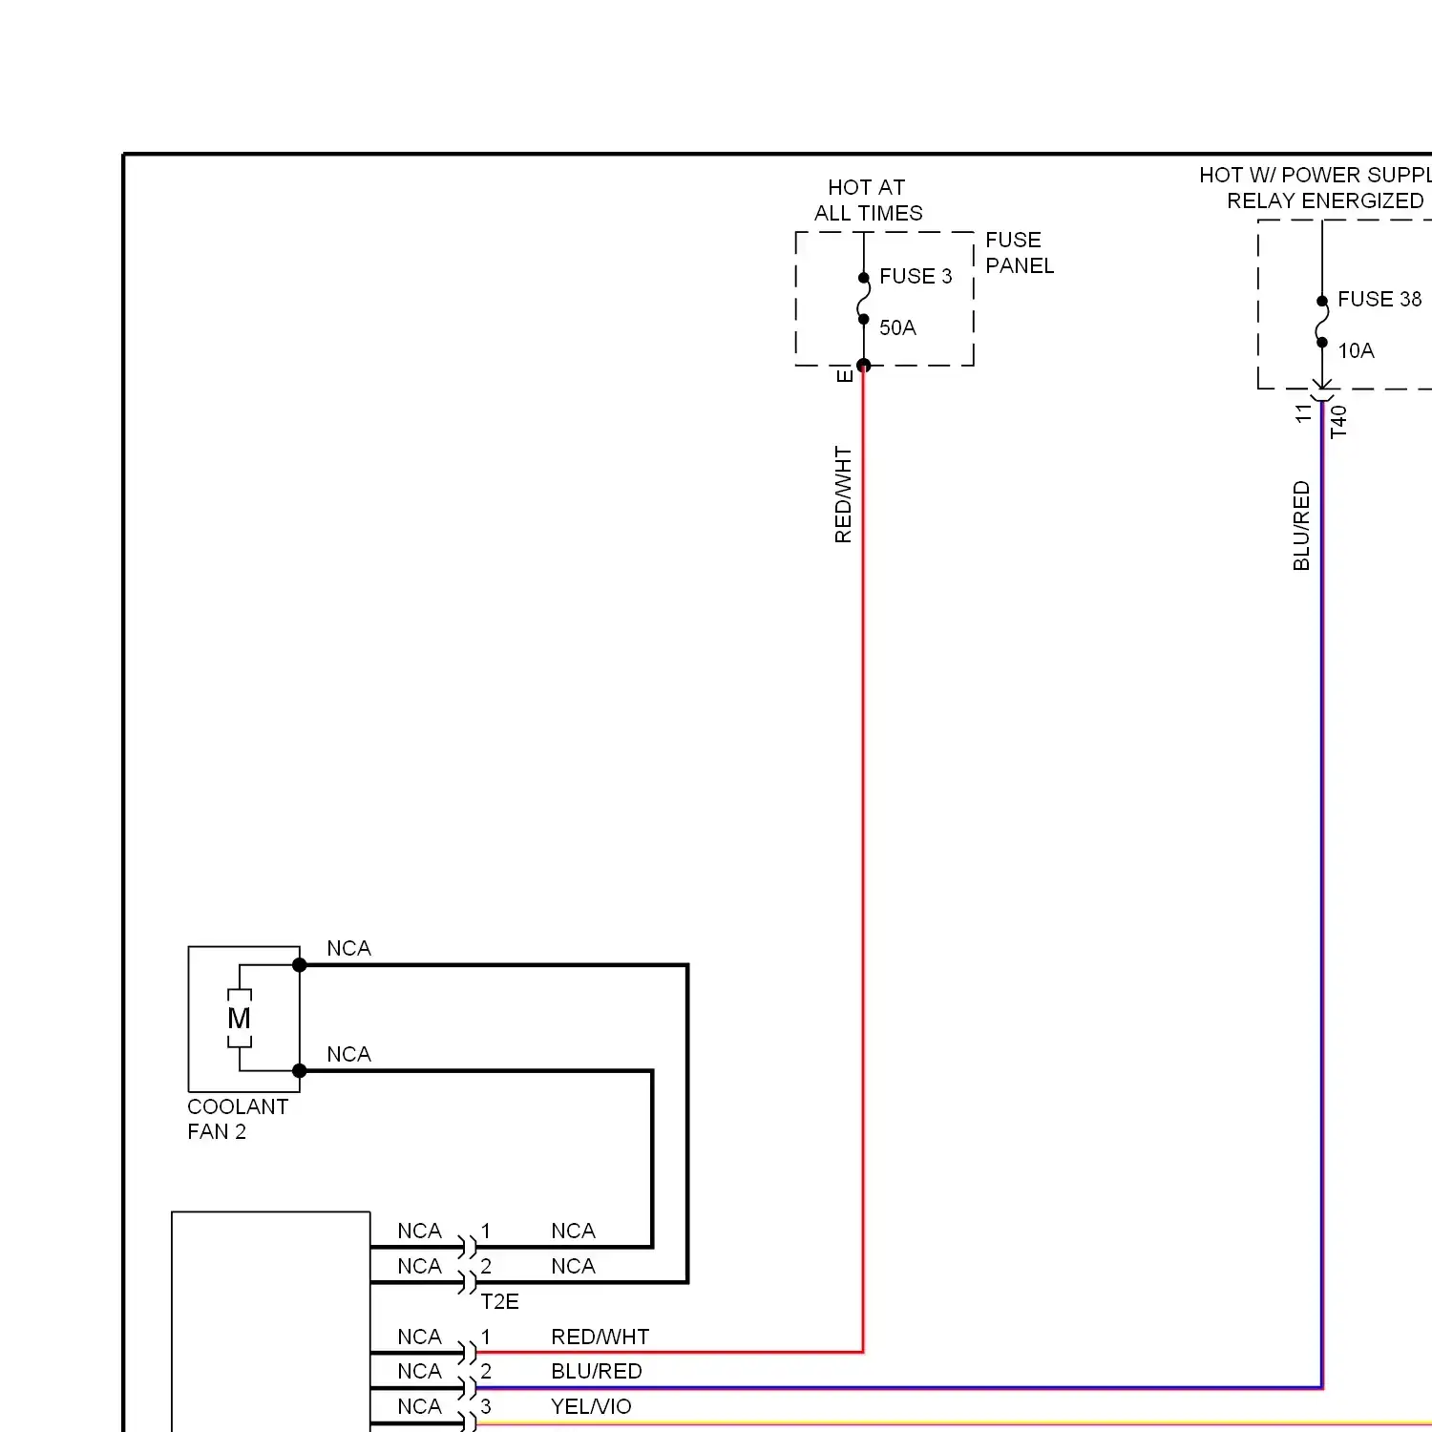Click the T2E connector label
Screen dimensions: 1432x1432
pyautogui.click(x=499, y=1302)
